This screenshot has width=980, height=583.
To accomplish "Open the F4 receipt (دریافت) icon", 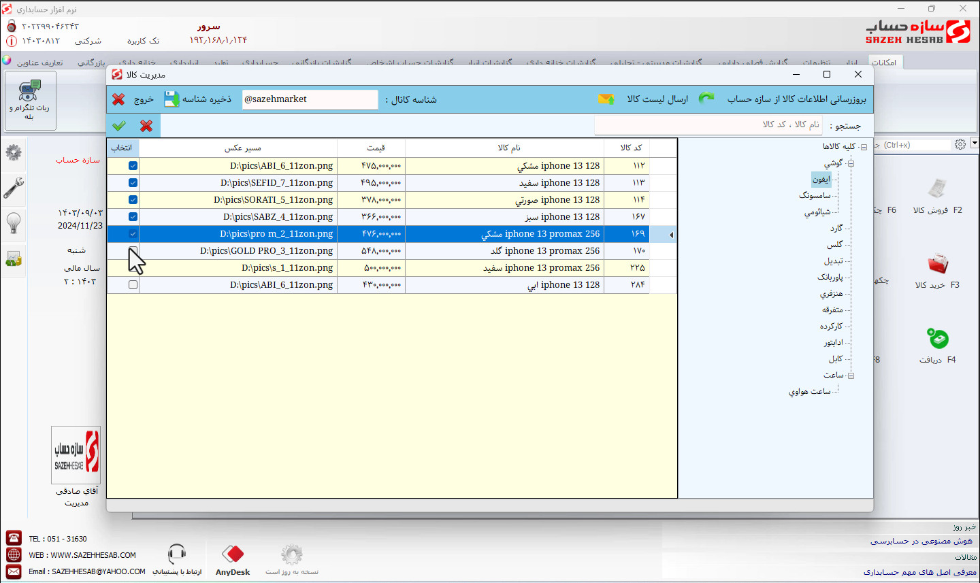I will pos(938,338).
